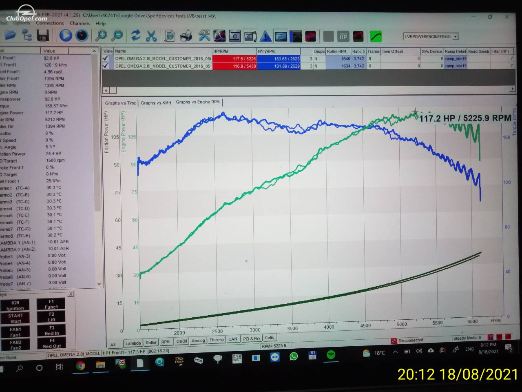Select the CAN bottom tab
This screenshot has width=522, height=392.
(x=233, y=339)
